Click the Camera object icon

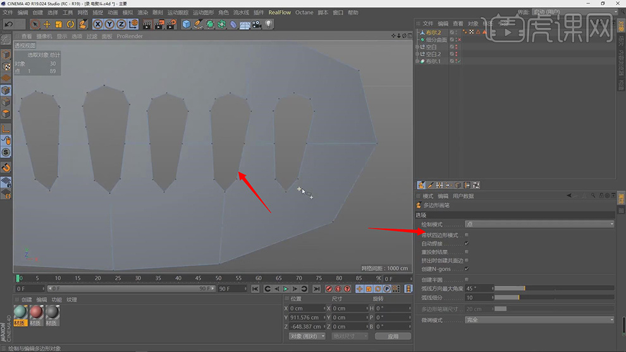(x=257, y=24)
